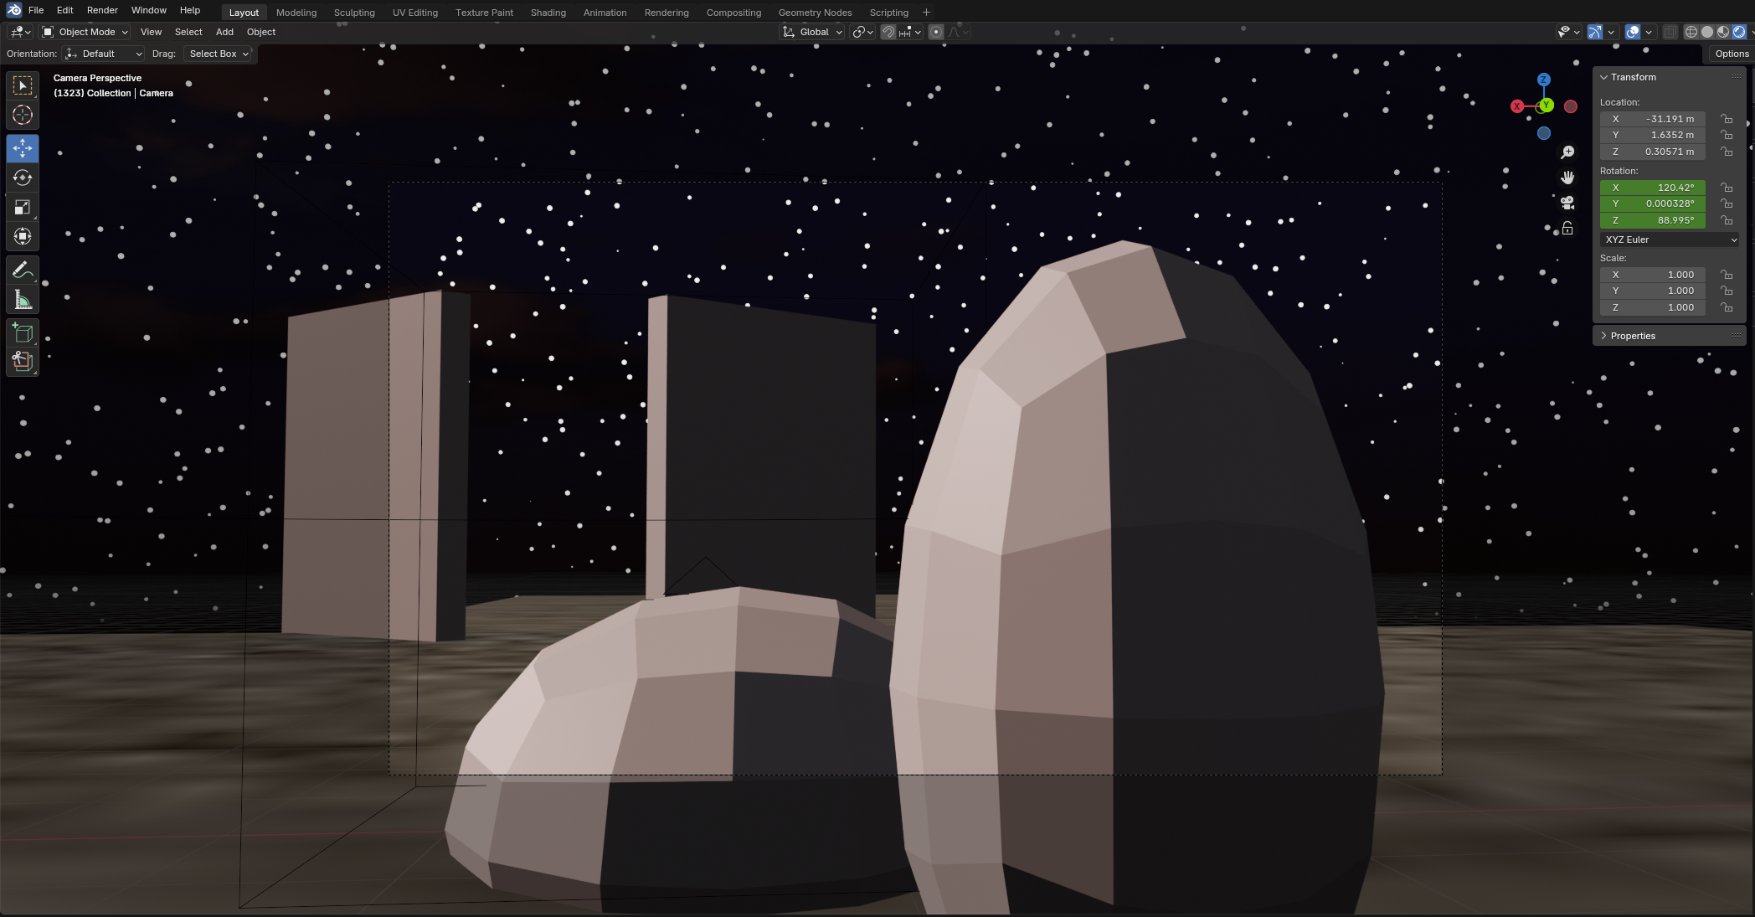The height and width of the screenshot is (917, 1755).
Task: Click the Options button
Action: tap(1731, 54)
